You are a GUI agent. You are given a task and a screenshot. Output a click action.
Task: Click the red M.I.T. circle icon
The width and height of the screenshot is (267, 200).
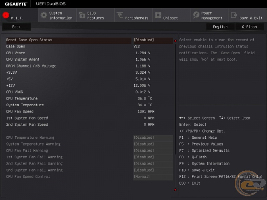point(6,15)
